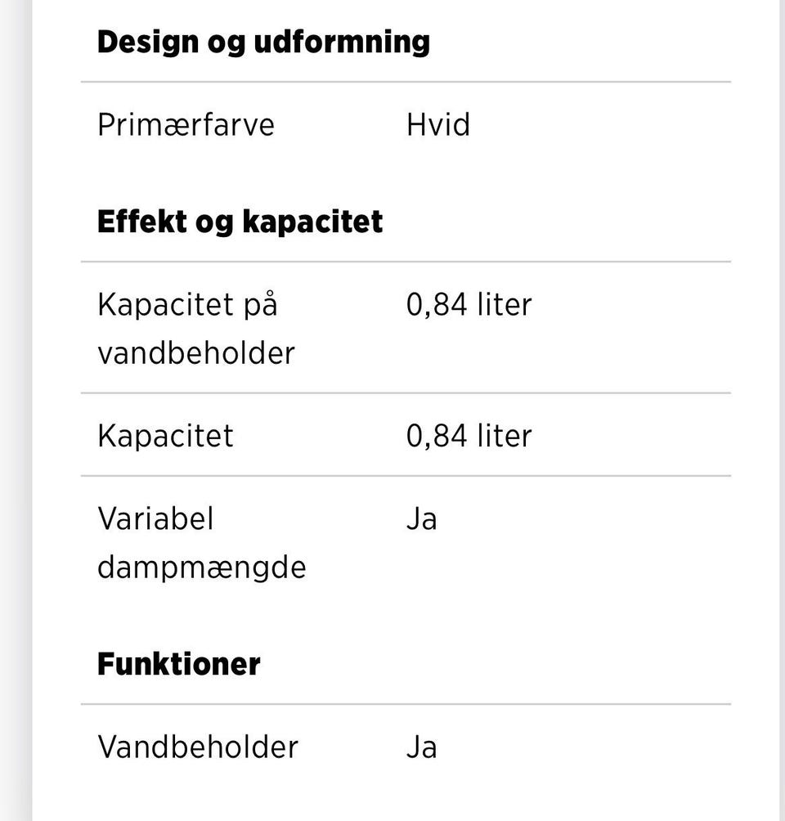Click the 'Variabel dampmængde' label

[202, 544]
